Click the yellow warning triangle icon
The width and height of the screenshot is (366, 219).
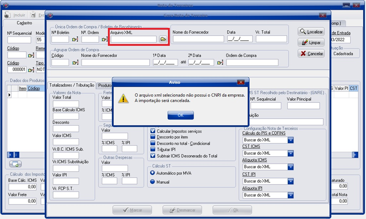[x=123, y=98]
